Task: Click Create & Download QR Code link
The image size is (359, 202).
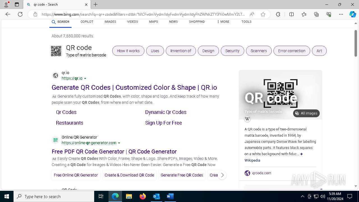Action: (x=129, y=175)
